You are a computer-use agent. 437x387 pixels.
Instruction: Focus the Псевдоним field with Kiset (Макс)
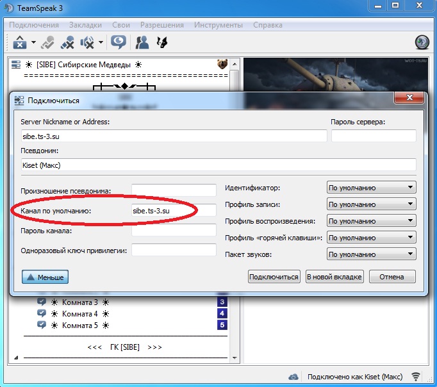pos(218,165)
